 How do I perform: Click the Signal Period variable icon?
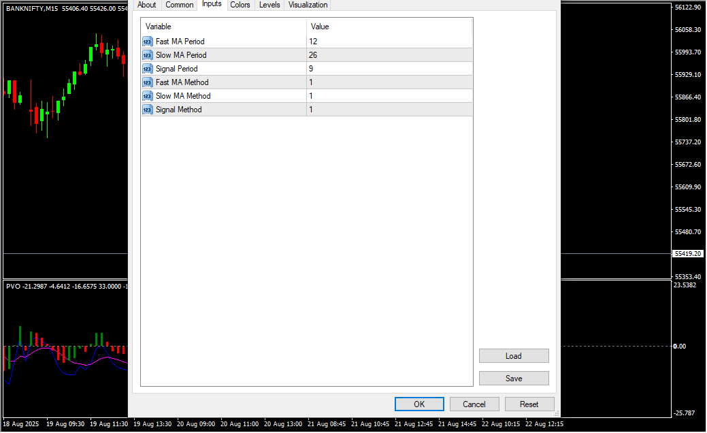(148, 69)
